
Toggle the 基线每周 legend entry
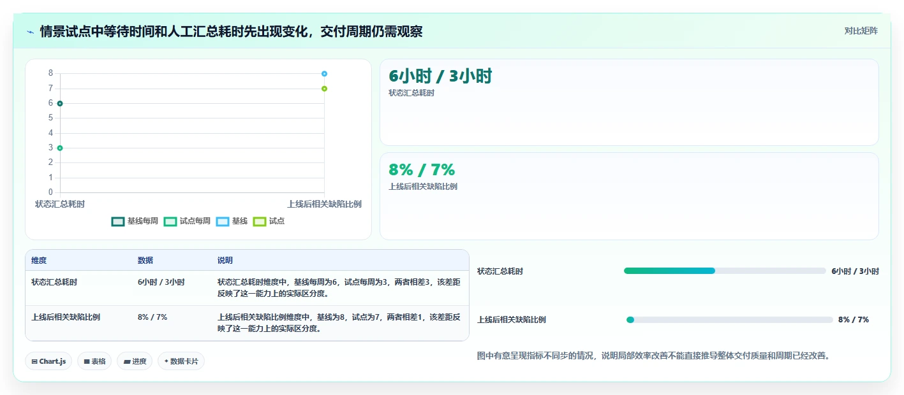tap(135, 221)
